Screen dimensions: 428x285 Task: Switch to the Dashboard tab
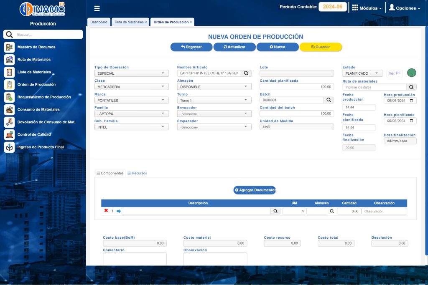99,22
